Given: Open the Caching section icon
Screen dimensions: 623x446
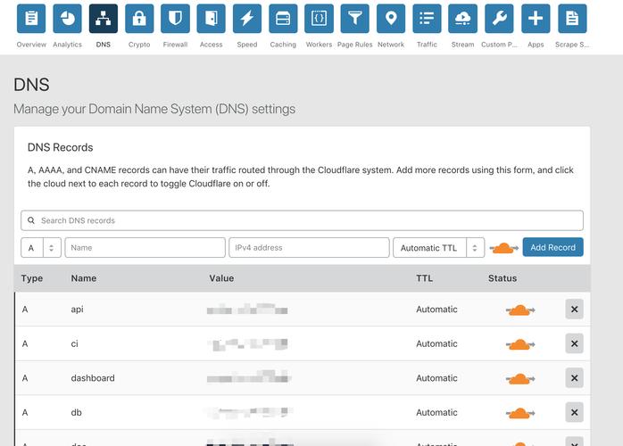Looking at the screenshot, I should click(283, 18).
